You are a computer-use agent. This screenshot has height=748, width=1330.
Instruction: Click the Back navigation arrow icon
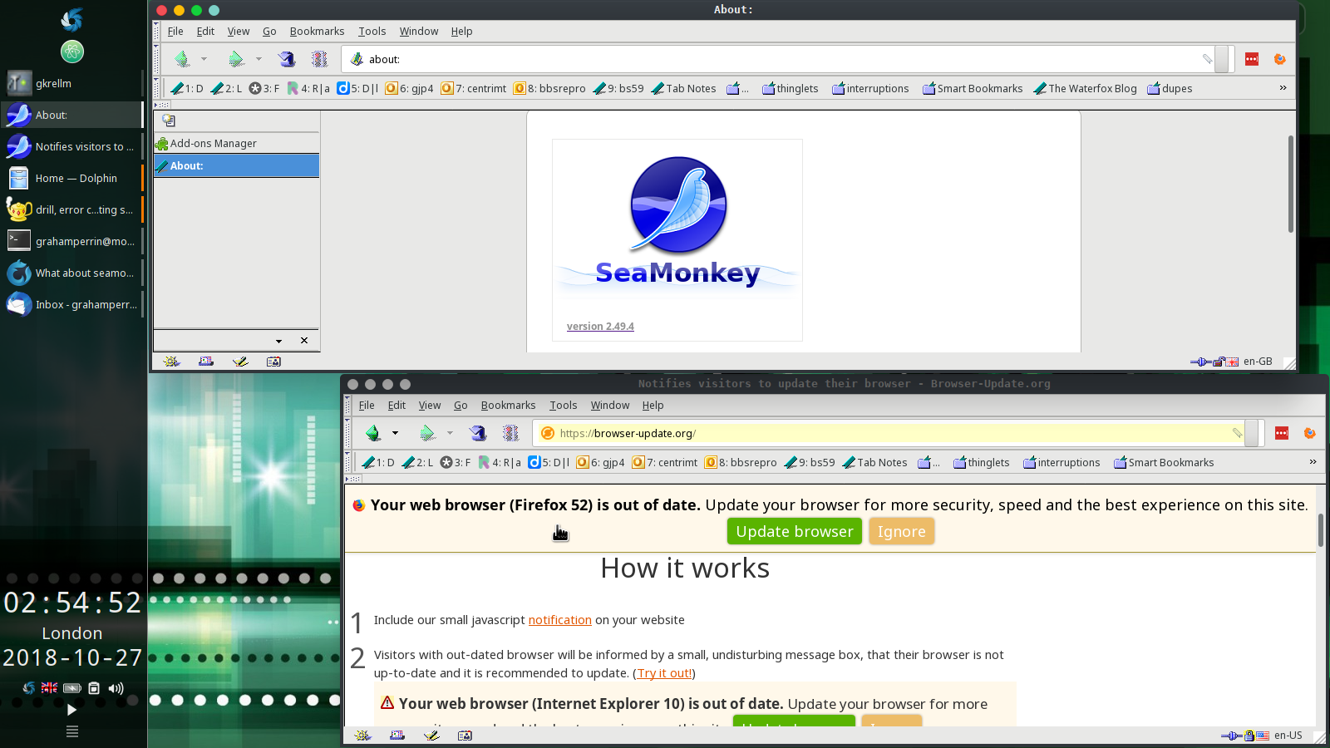click(x=182, y=58)
